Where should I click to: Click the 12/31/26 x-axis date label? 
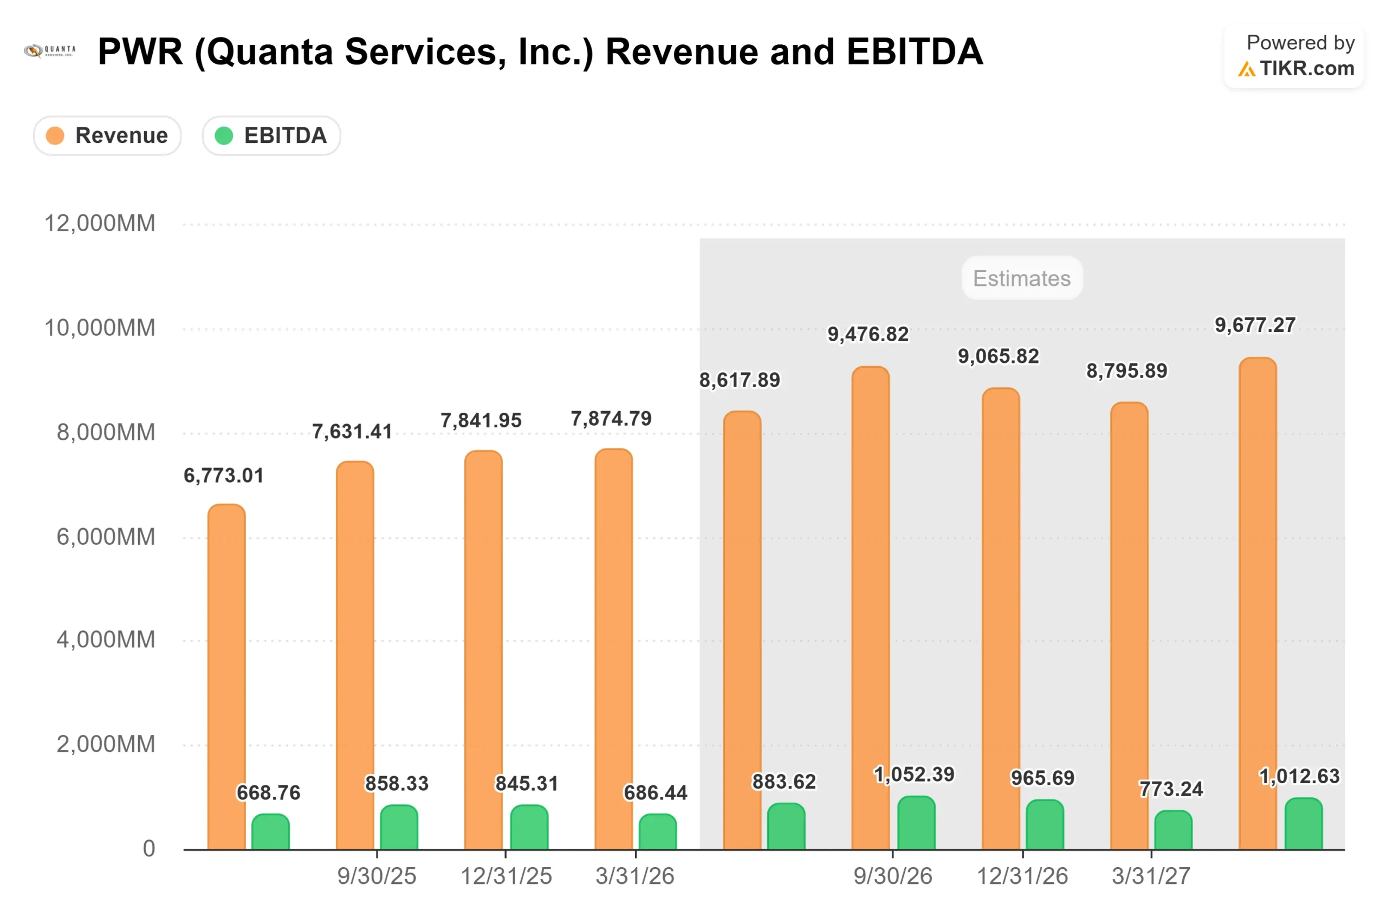(1023, 876)
